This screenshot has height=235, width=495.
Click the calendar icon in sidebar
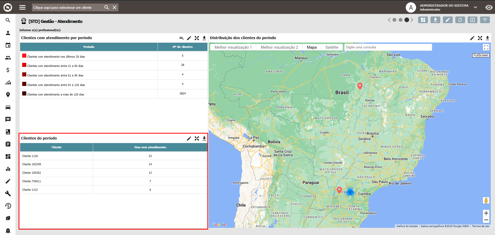(8, 45)
